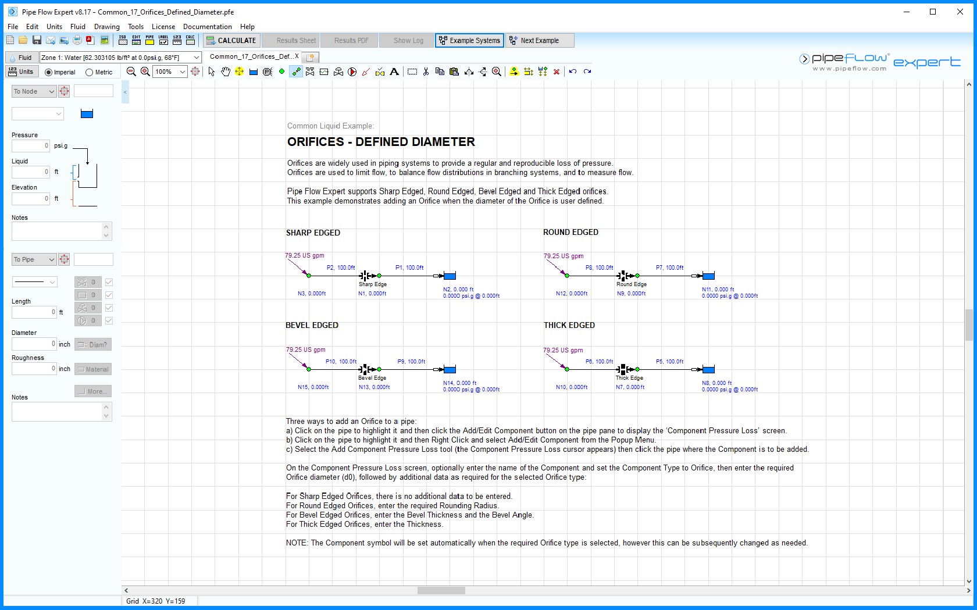Open the To Node dropdown
The height and width of the screenshot is (610, 977).
[34, 91]
